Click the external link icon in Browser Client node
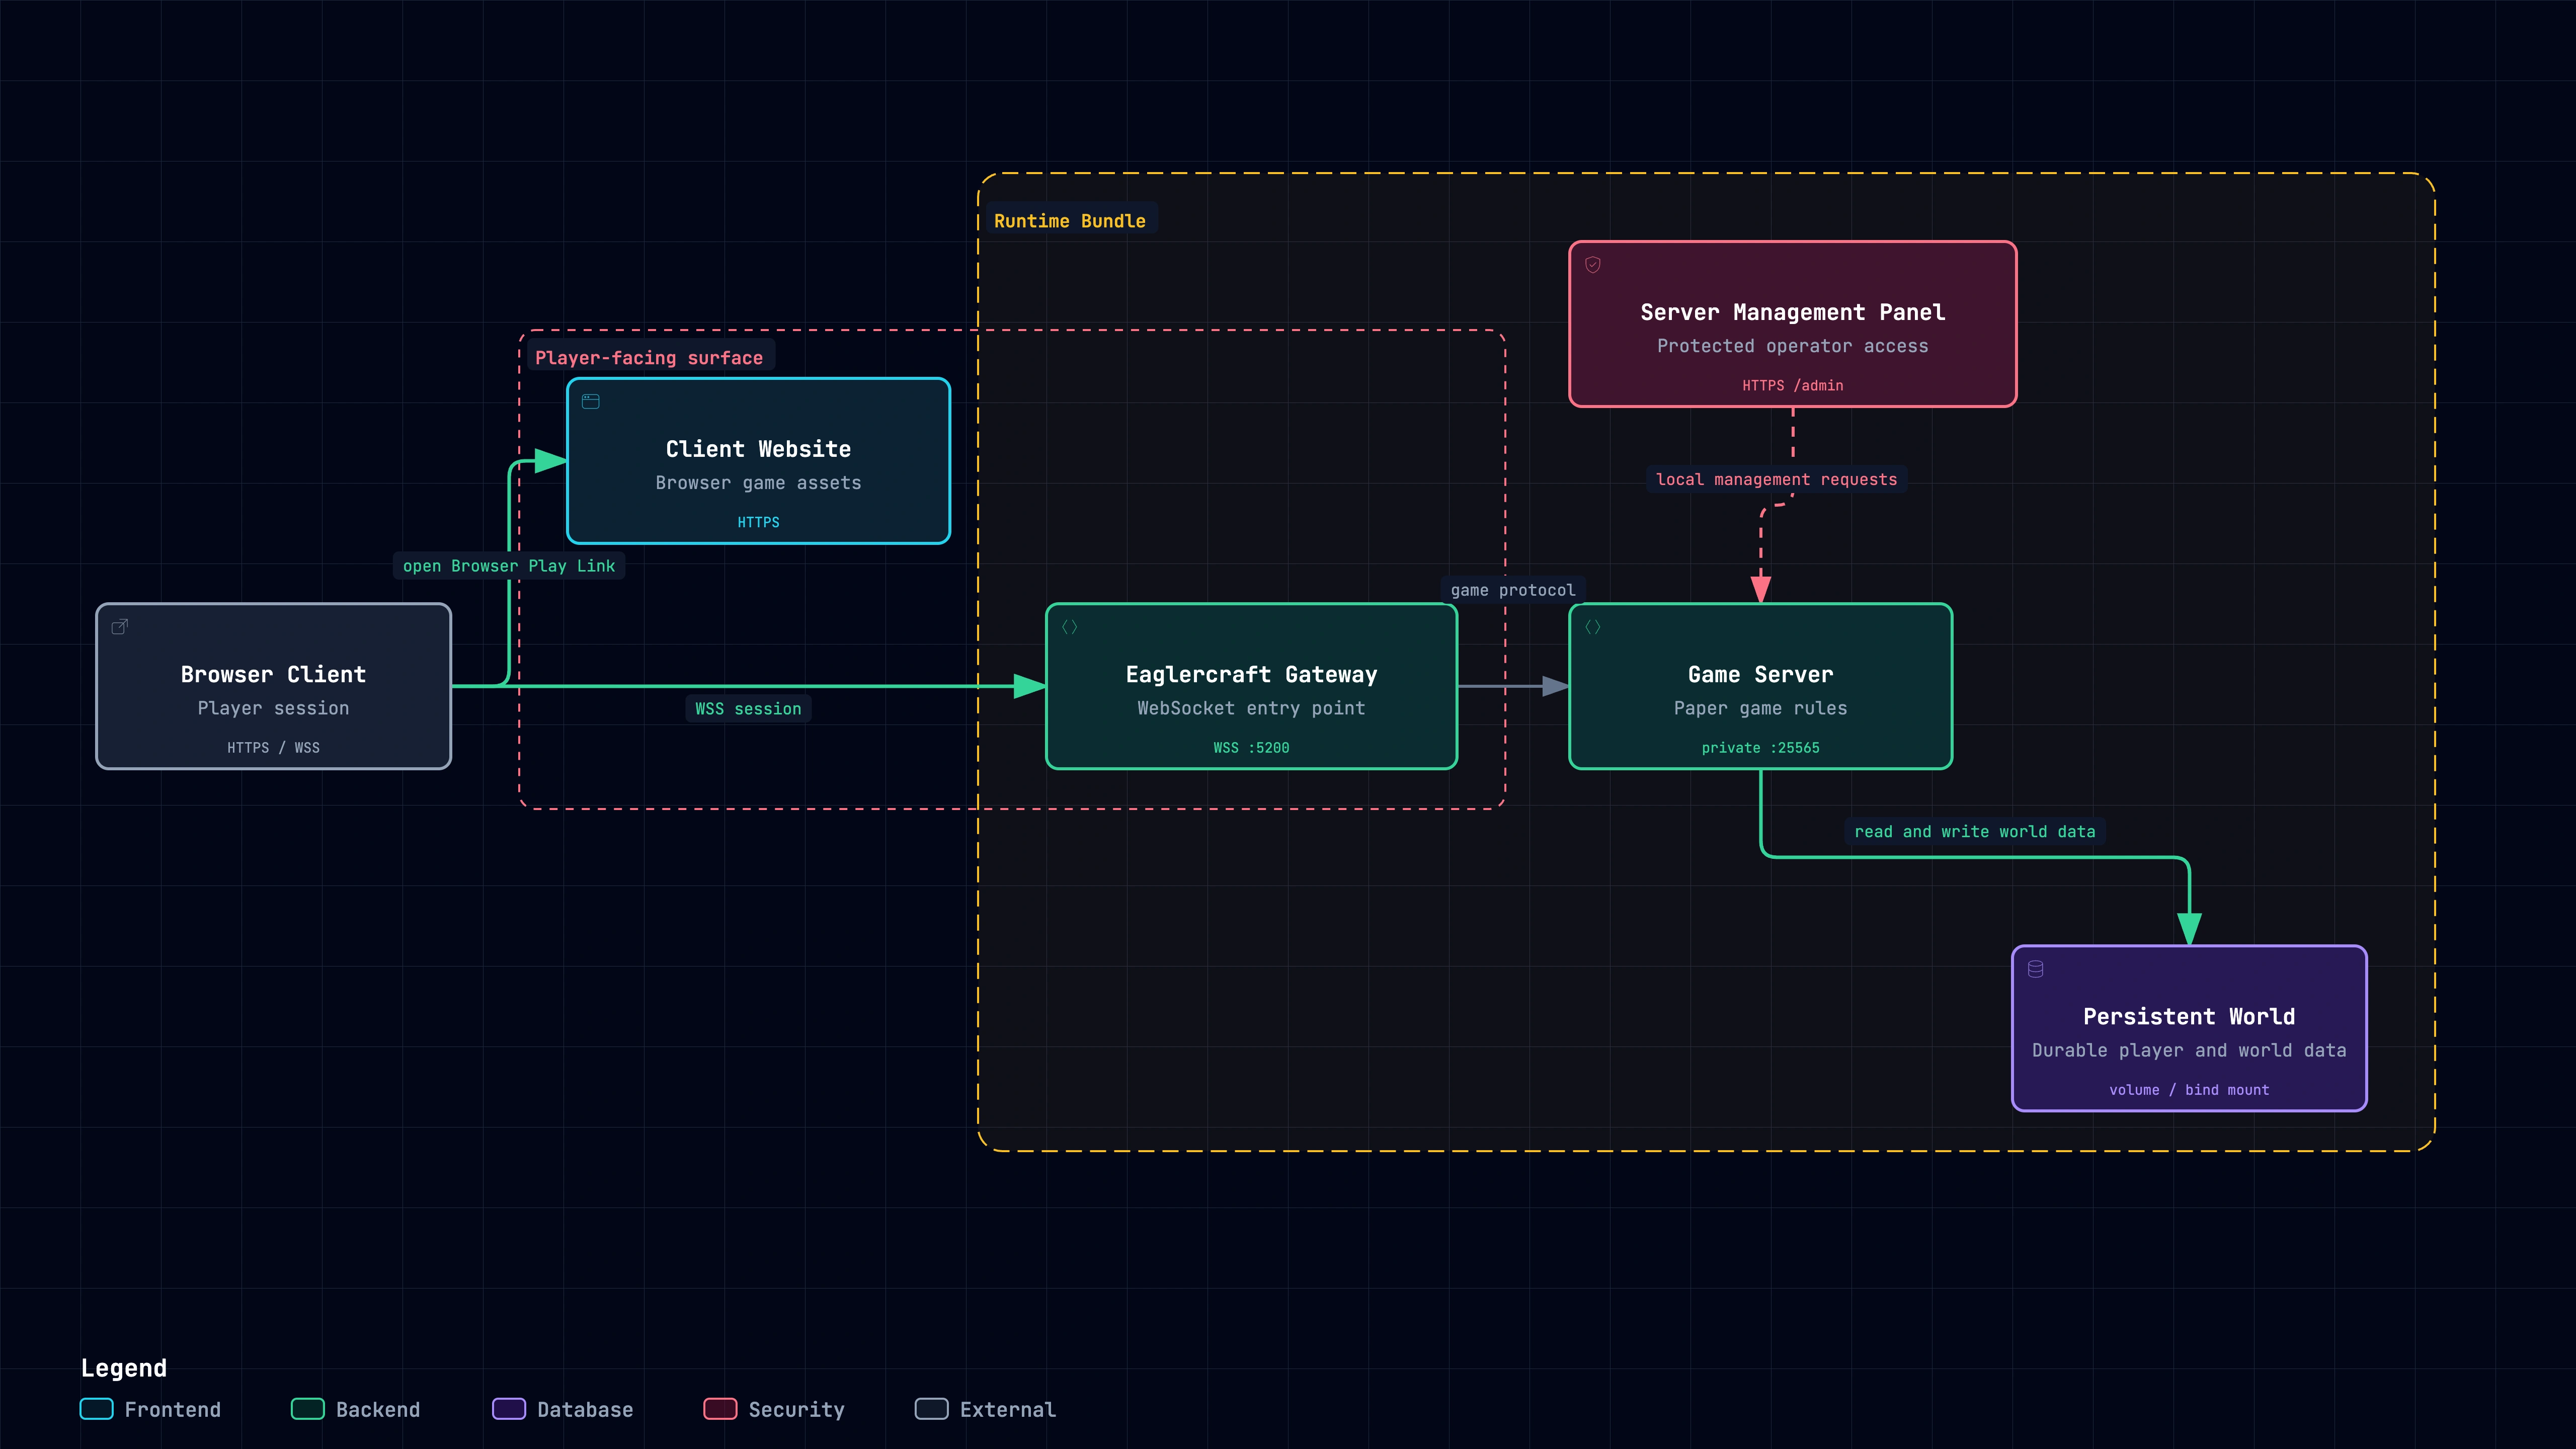Viewport: 2576px width, 1449px height. (x=120, y=627)
